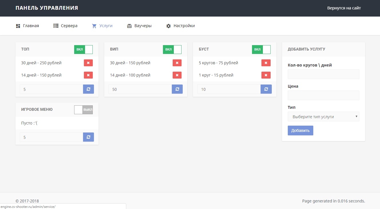
Task: Click the refresh button in the БУСТ card
Action: point(266,89)
